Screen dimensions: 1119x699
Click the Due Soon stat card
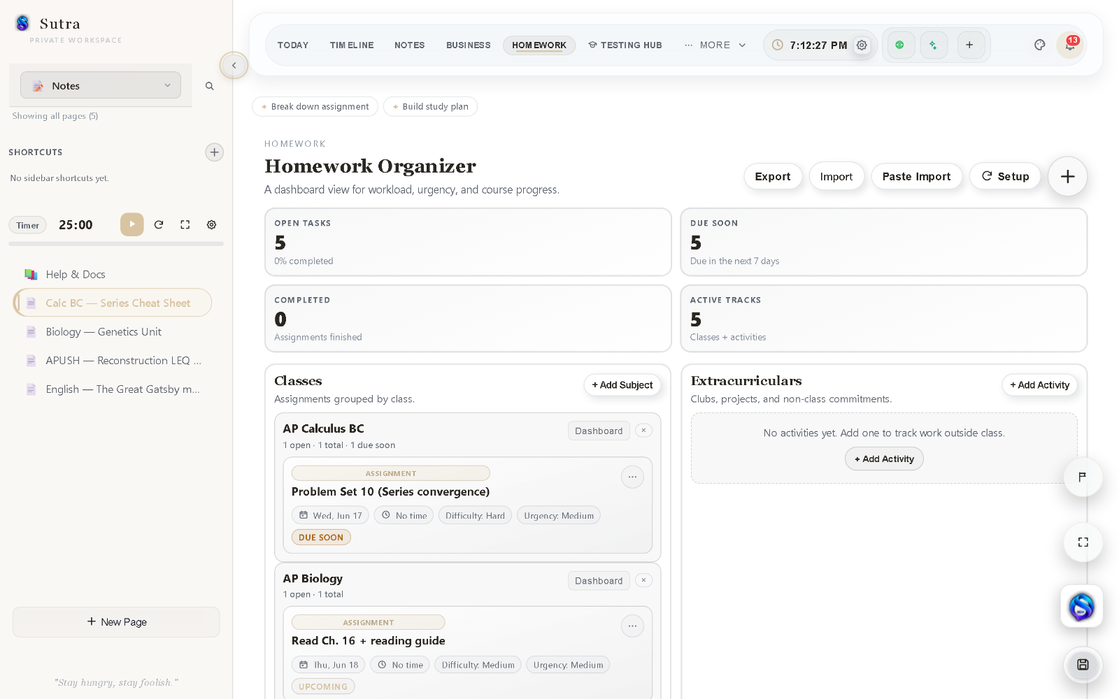pos(884,242)
